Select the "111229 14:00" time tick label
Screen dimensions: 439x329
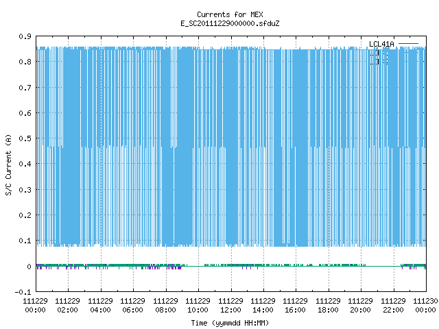pyautogui.click(x=263, y=306)
